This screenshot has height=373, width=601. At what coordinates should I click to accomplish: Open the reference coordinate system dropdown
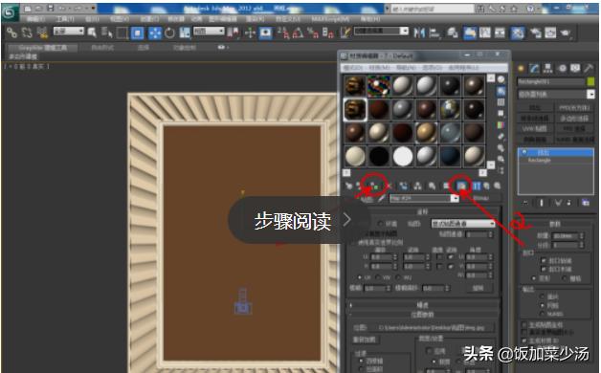tap(209, 31)
